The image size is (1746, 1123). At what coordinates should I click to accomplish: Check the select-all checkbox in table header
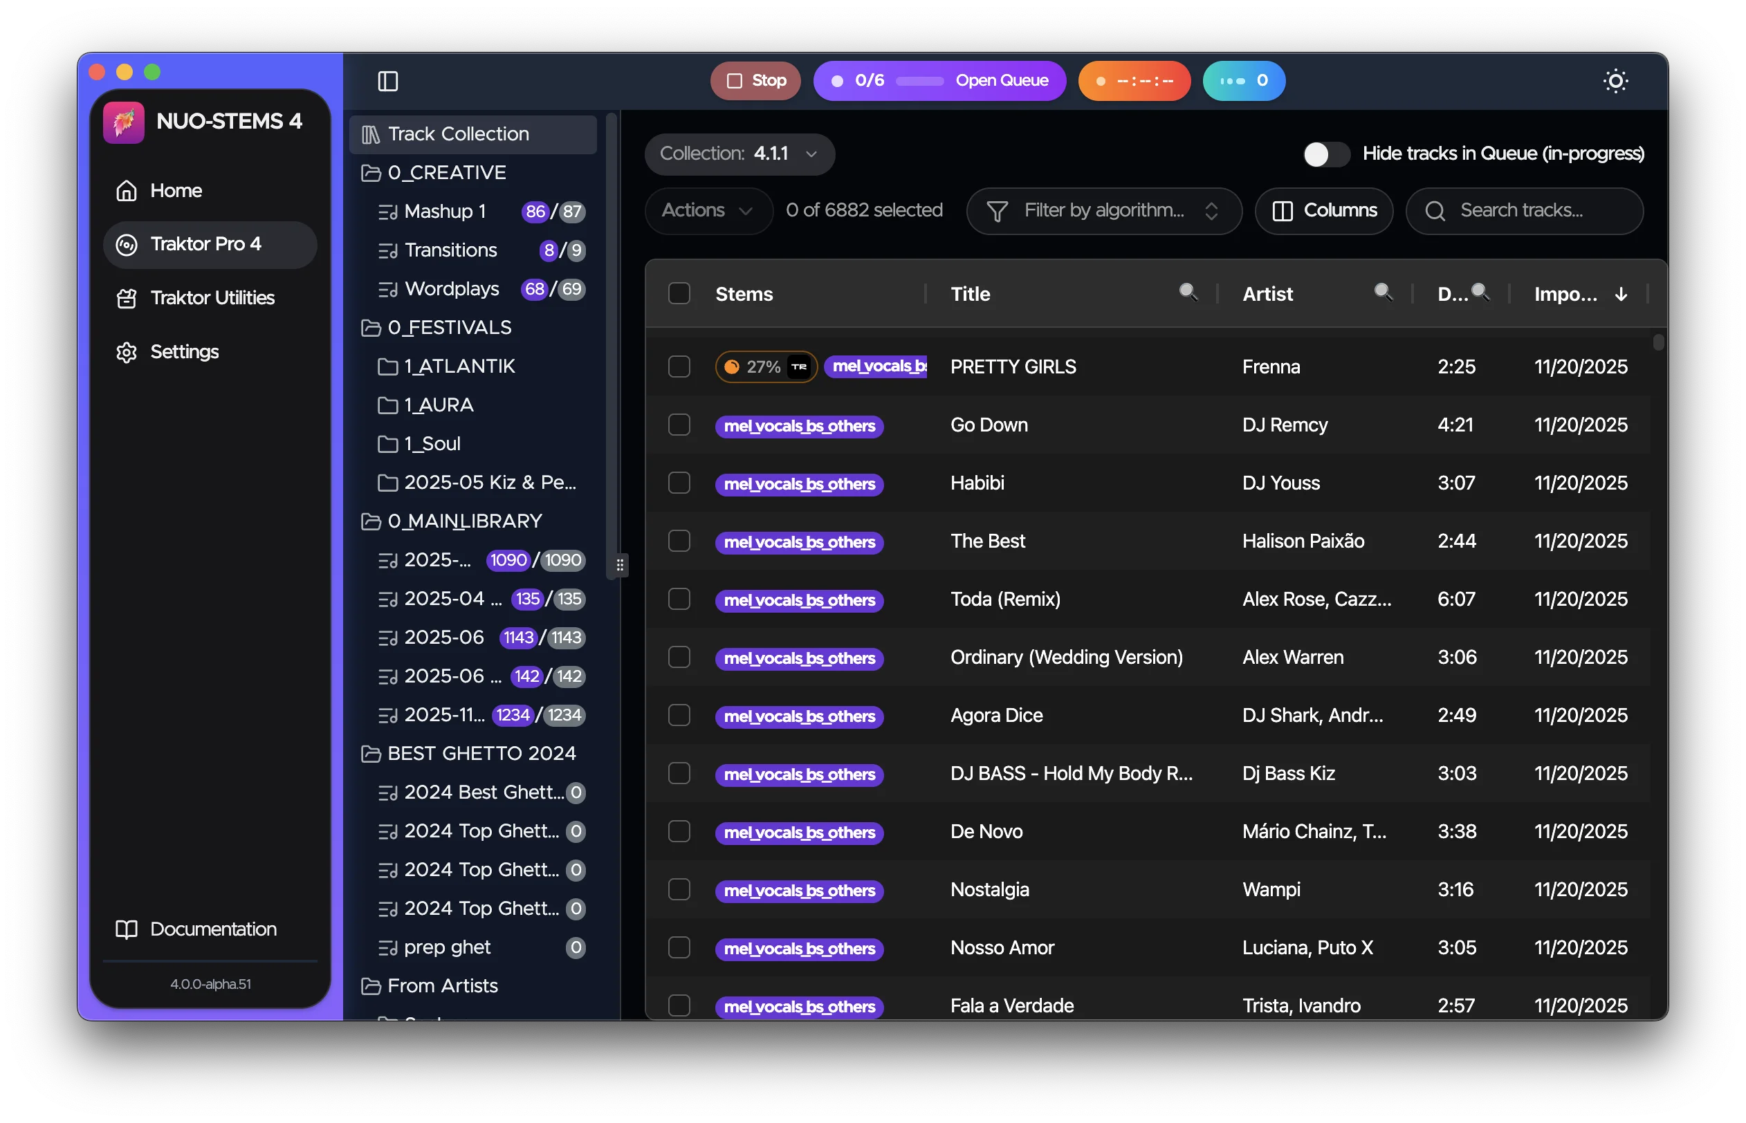coord(679,293)
